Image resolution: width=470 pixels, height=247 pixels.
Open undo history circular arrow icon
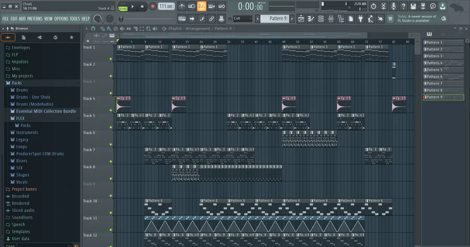click(373, 6)
